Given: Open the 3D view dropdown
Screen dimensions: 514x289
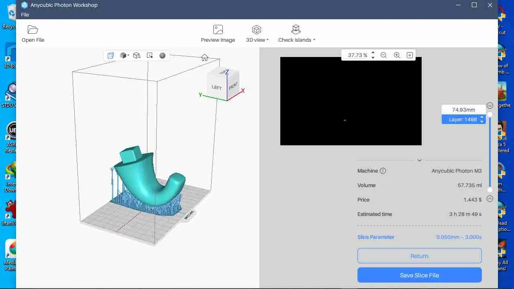Looking at the screenshot, I should pos(257,34).
